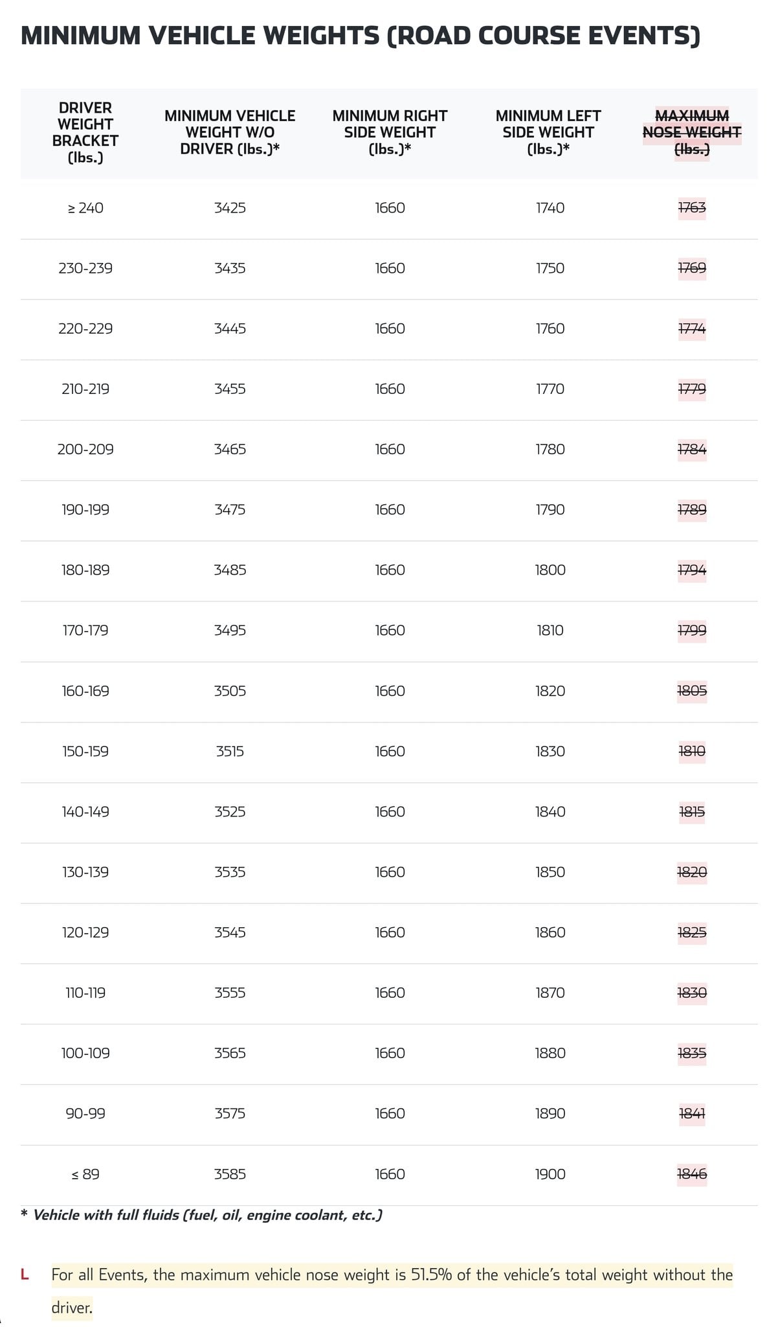Click the struck-through Maximum Nose Weight header
Viewport: 778px width, 1327px height.
point(692,133)
